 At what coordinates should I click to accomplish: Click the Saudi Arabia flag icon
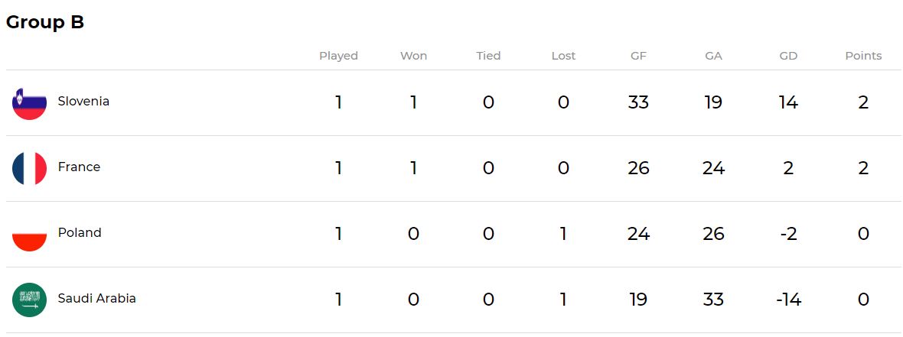point(29,300)
